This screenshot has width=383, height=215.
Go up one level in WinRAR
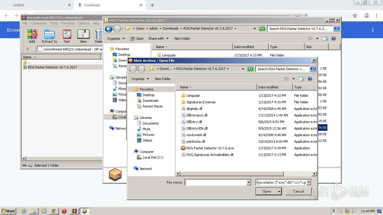coord(28,49)
